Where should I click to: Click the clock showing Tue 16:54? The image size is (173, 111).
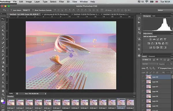click(x=165, y=2)
